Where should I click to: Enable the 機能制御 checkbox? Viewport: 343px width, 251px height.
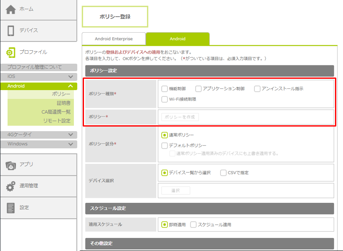(x=165, y=89)
